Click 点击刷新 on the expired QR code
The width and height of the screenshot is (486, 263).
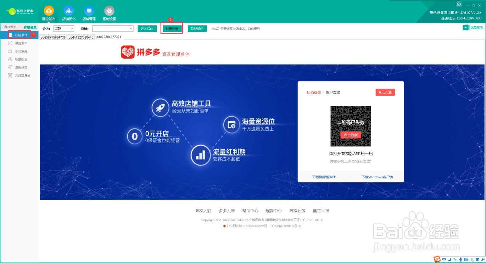click(351, 135)
